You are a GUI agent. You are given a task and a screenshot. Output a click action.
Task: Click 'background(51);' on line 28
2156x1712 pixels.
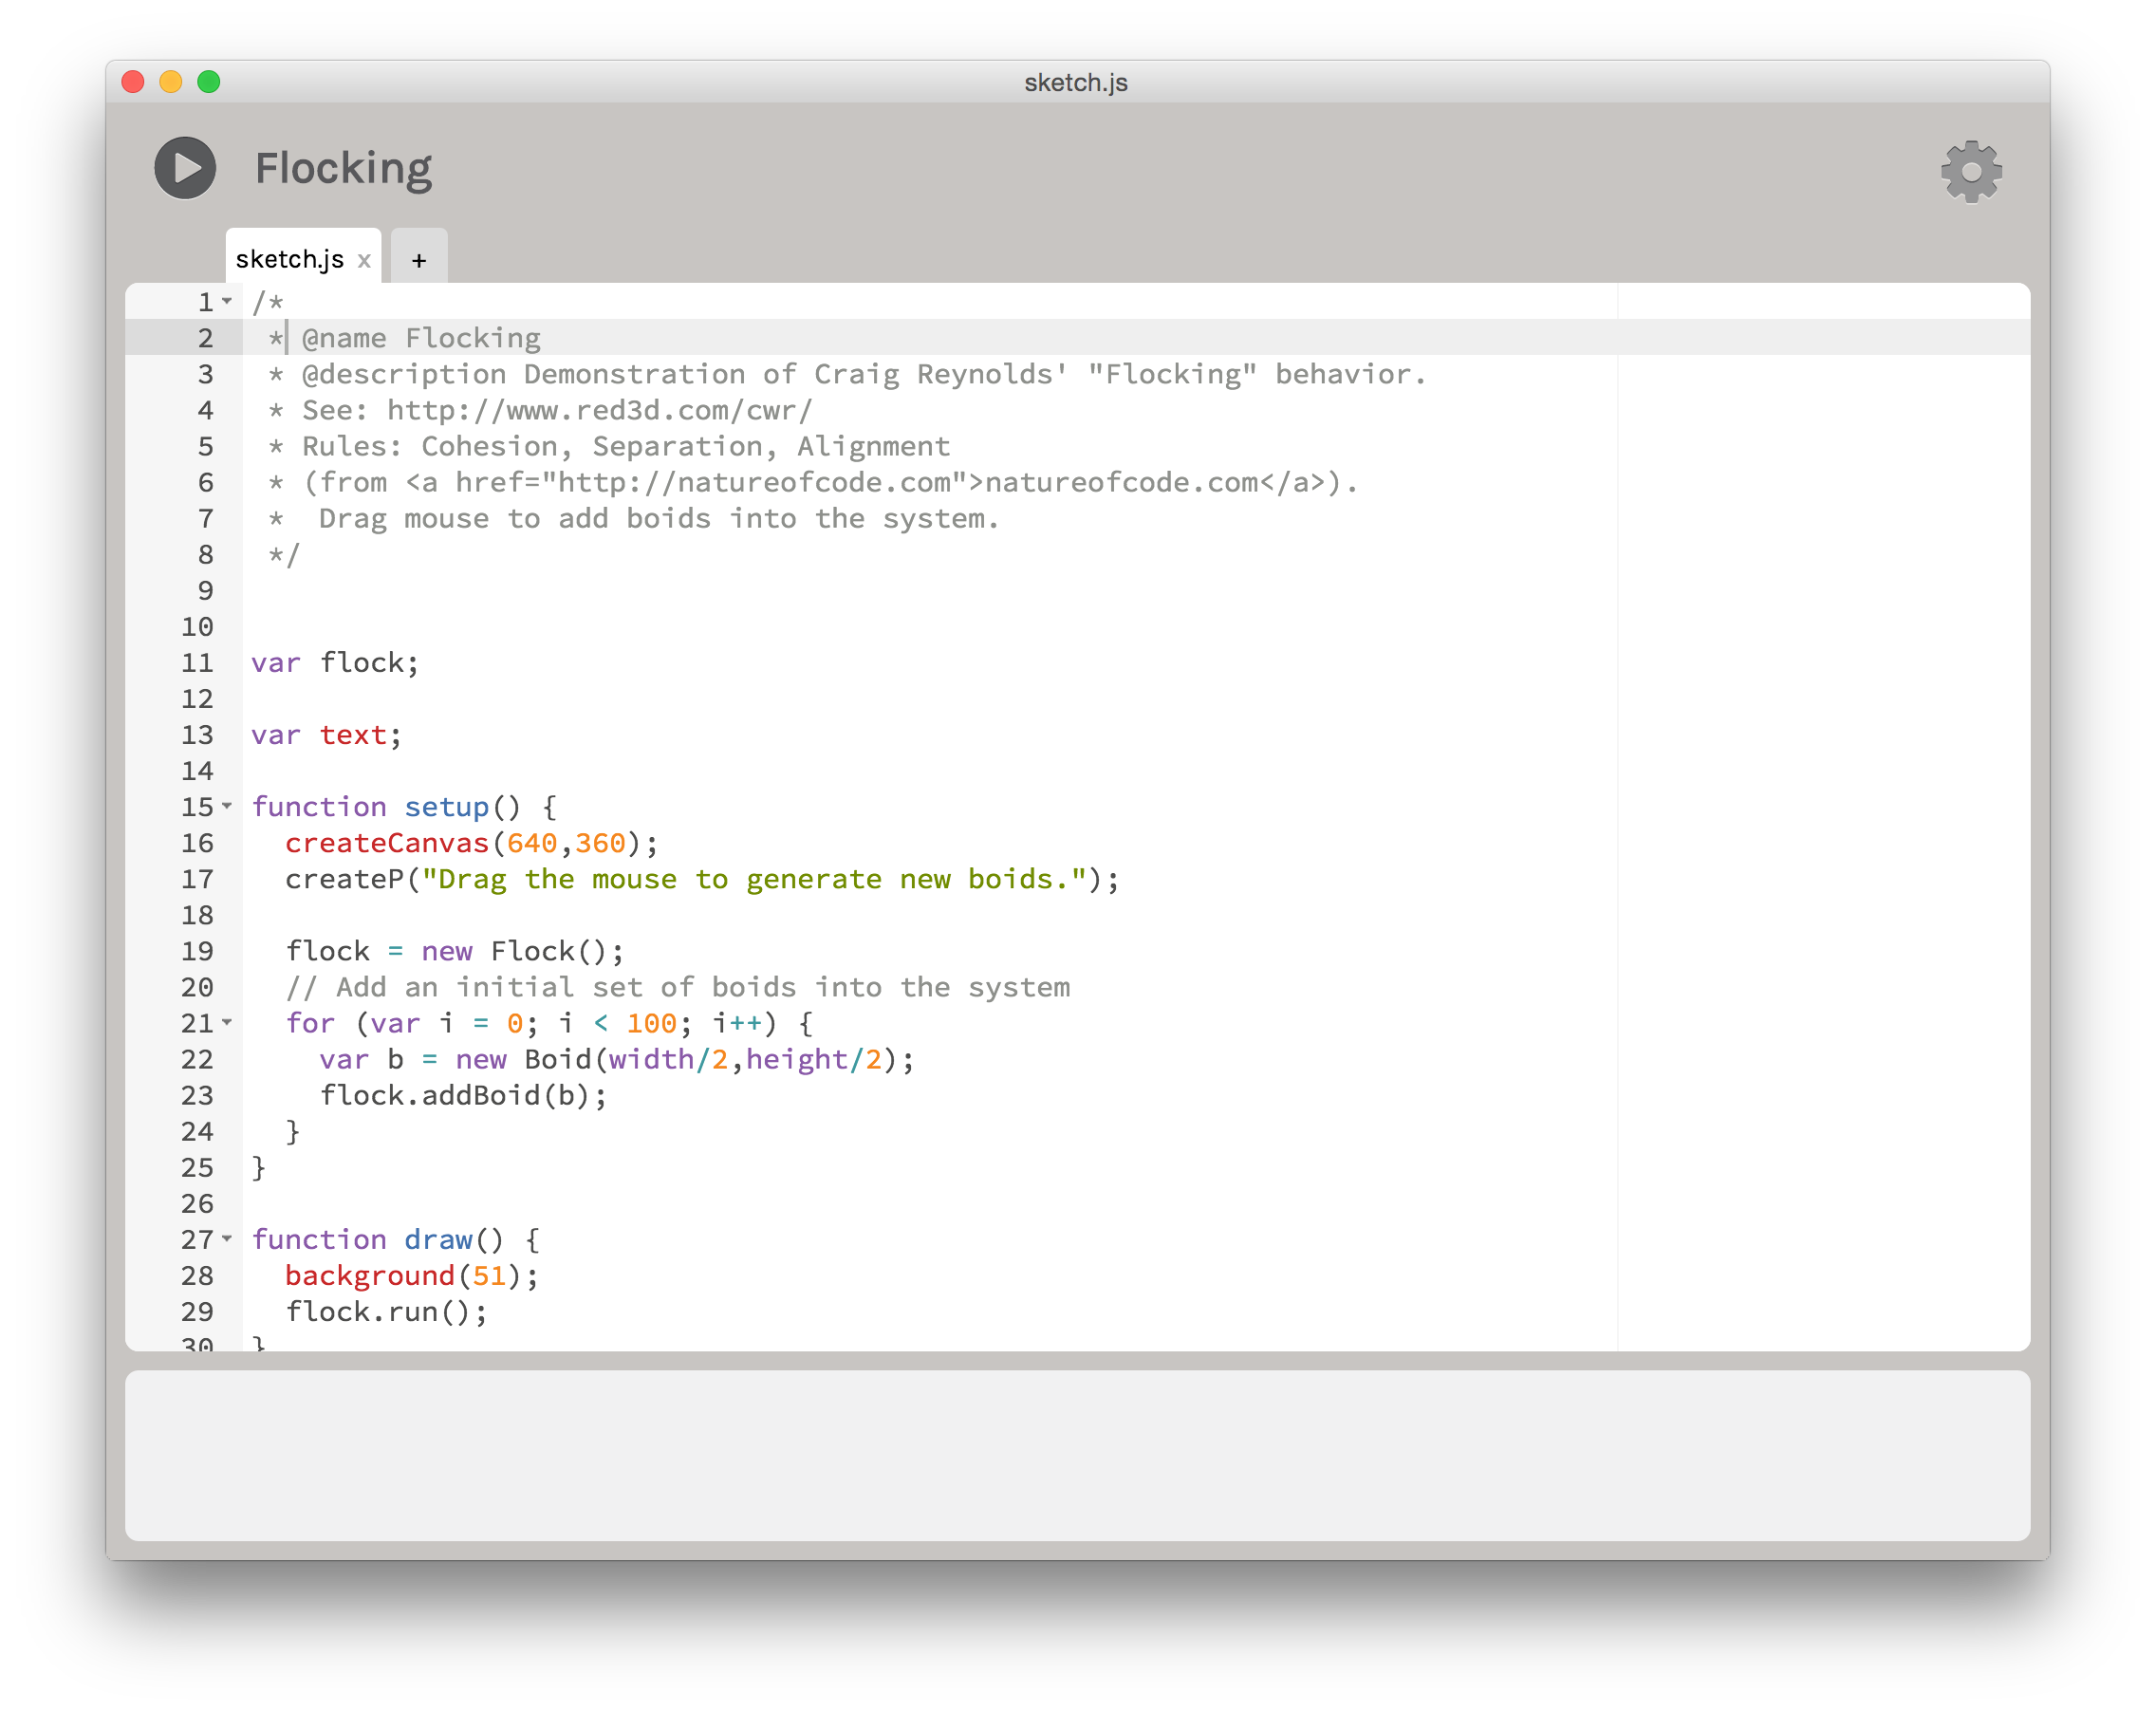[x=412, y=1275]
